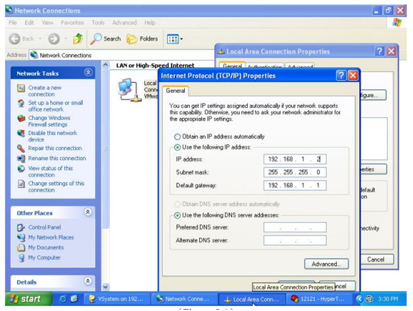Click Disable this network device link
The height and width of the screenshot is (311, 413).
(x=53, y=136)
